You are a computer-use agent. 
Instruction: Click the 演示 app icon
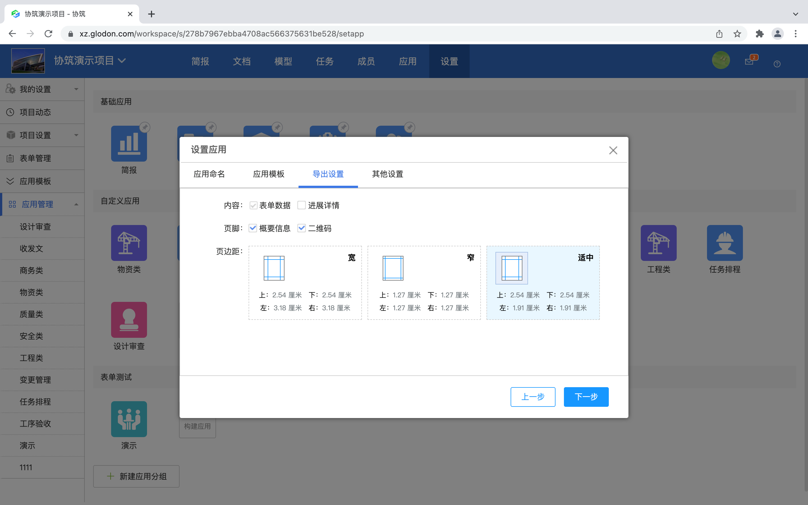[x=129, y=419]
